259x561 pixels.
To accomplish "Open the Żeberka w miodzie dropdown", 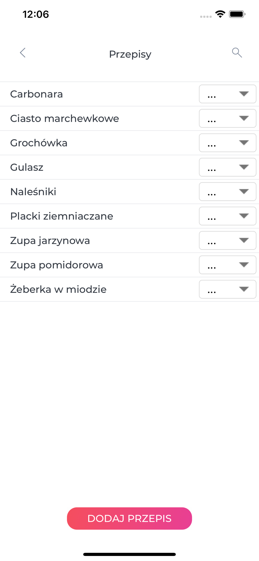I will tap(227, 289).
